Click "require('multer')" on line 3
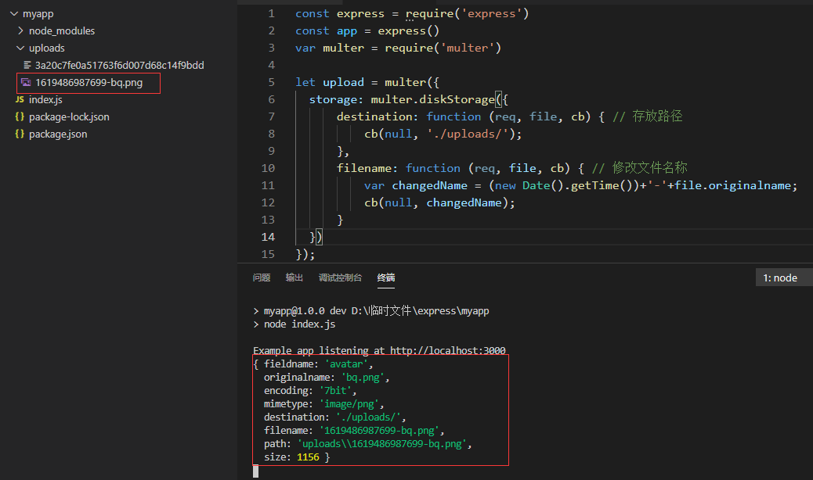 [443, 48]
